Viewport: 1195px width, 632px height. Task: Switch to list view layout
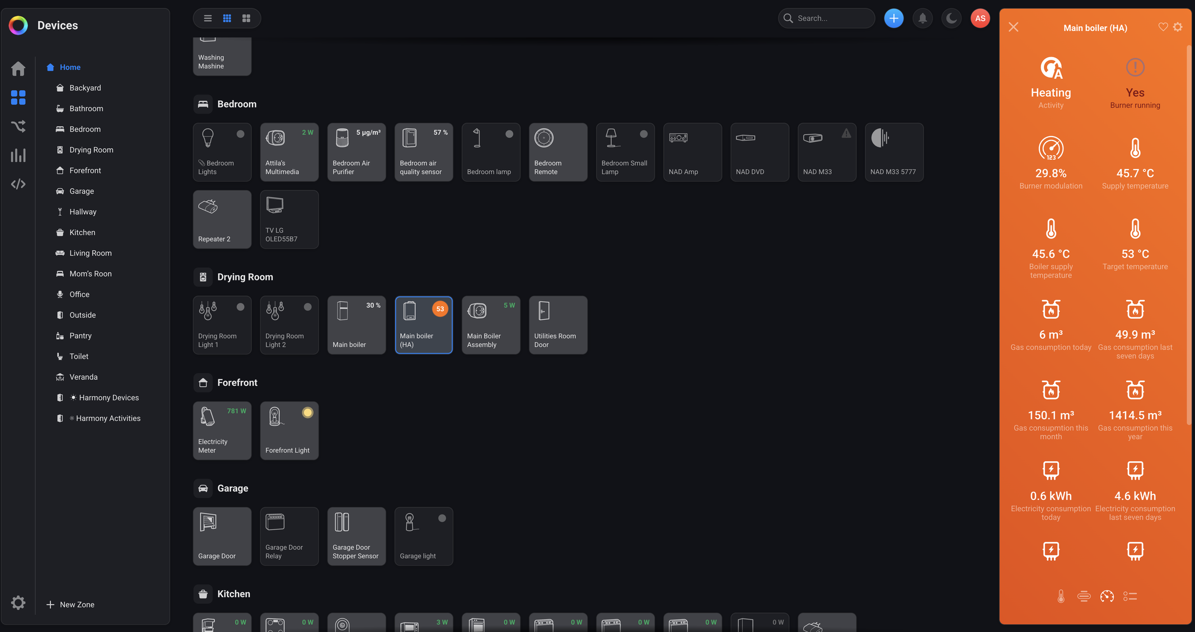(x=208, y=18)
